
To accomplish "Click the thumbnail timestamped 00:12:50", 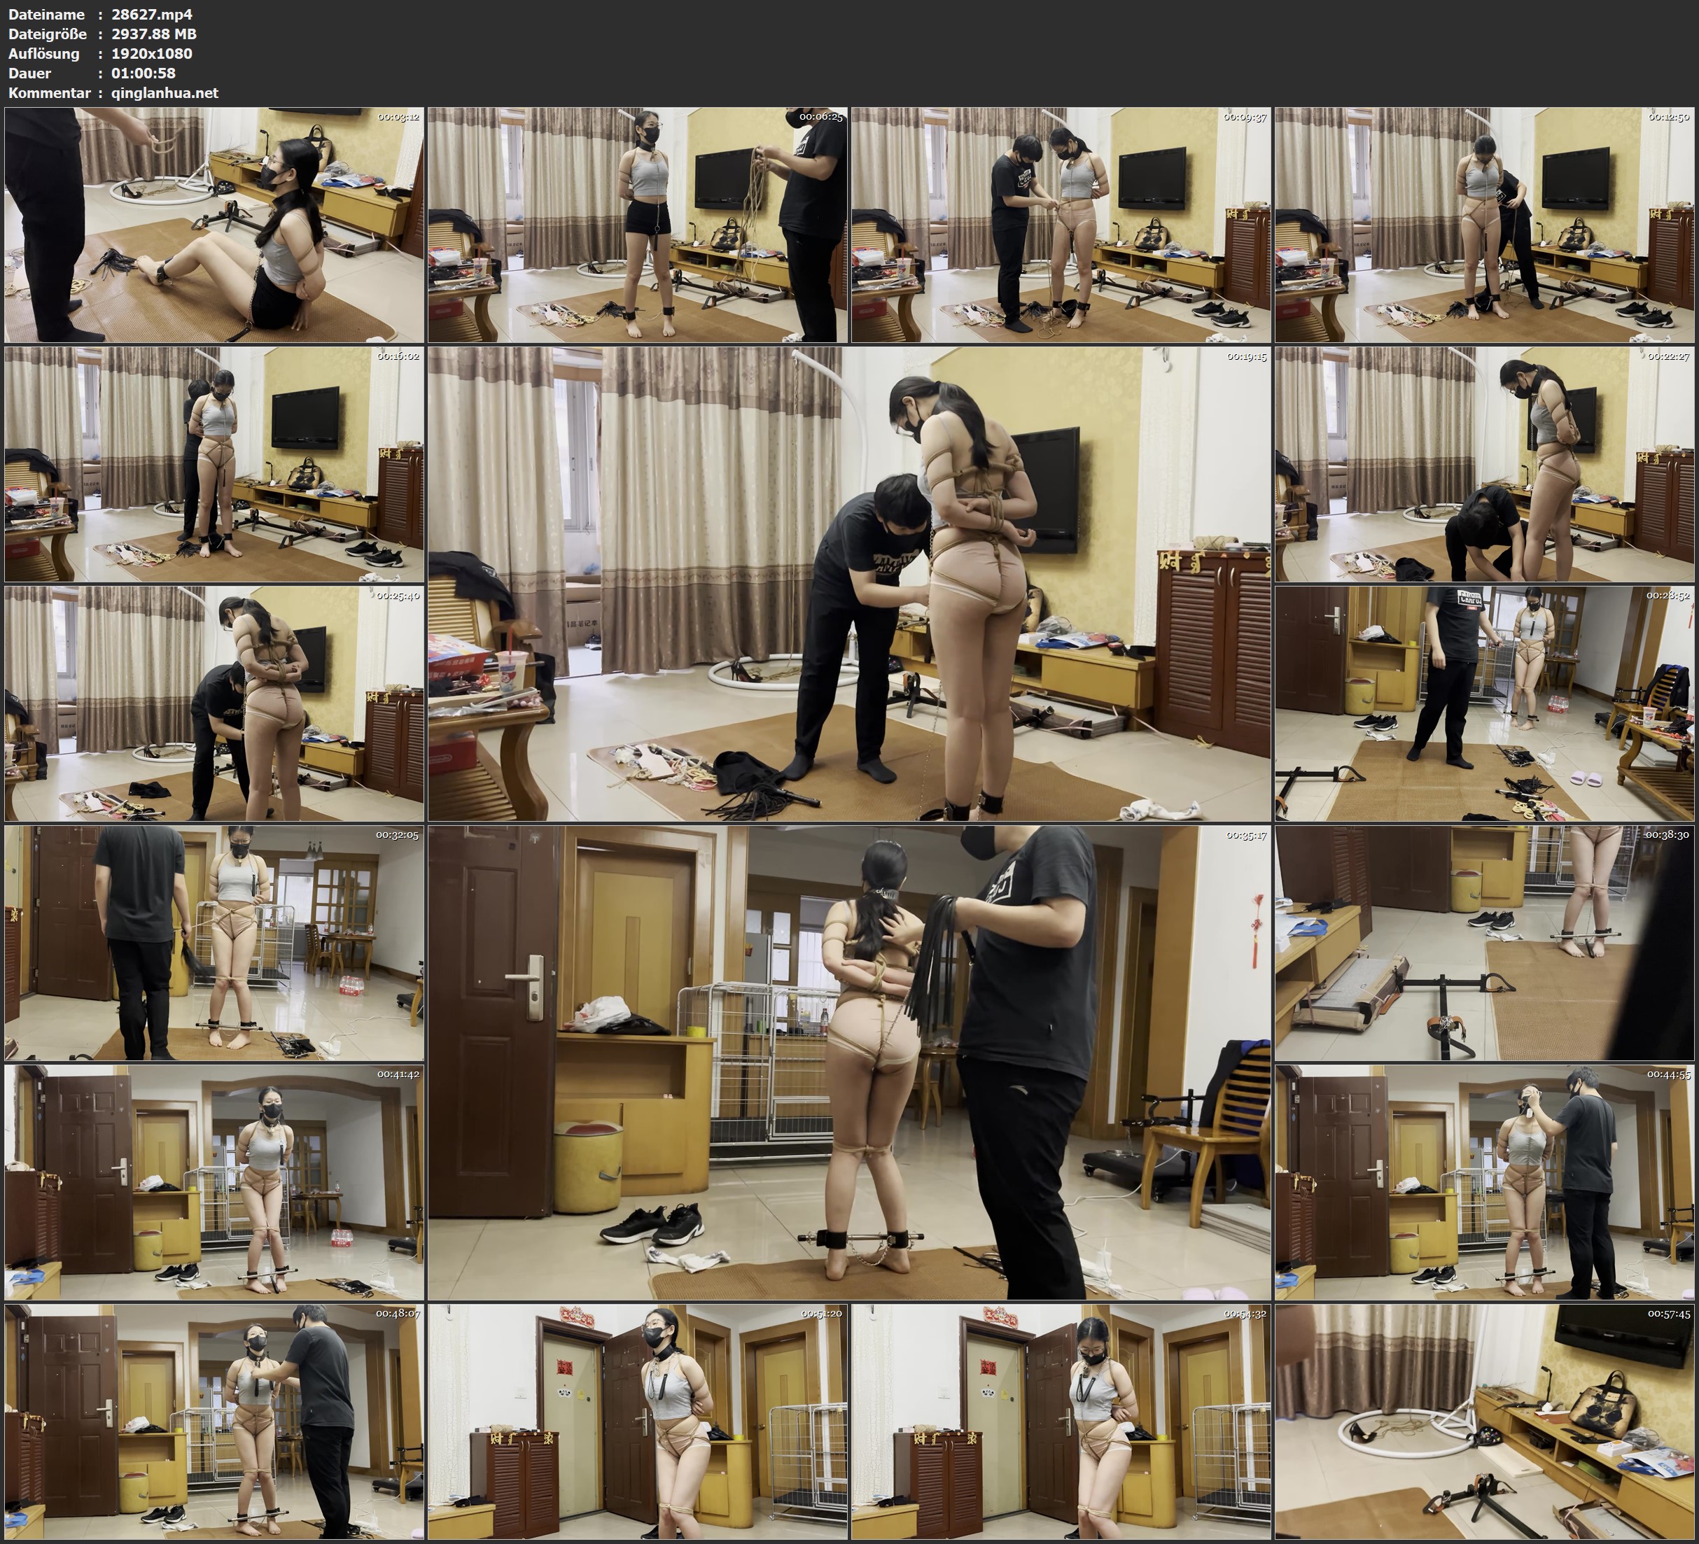I will click(1484, 224).
